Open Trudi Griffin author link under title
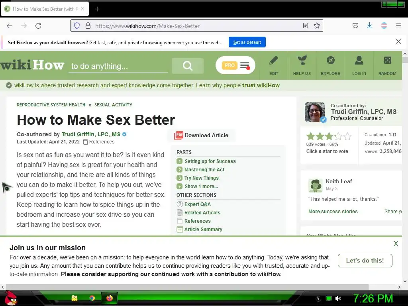The height and width of the screenshot is (306, 408). (x=91, y=134)
